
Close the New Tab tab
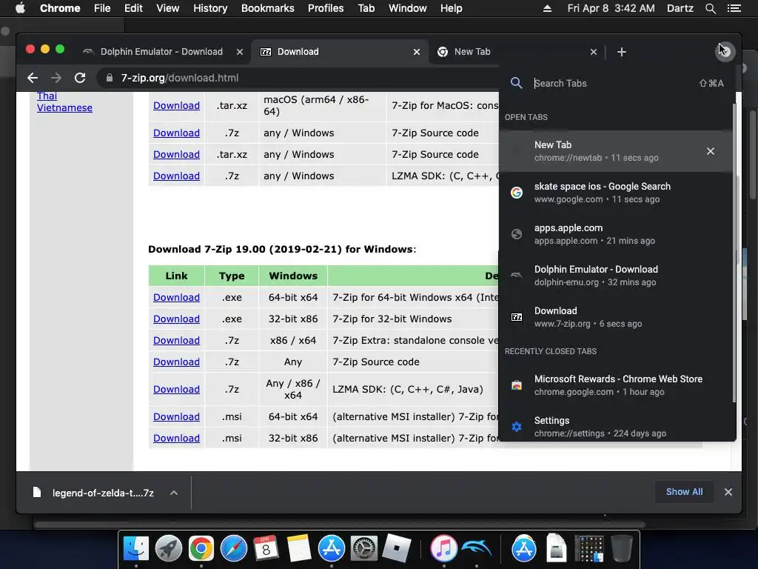click(x=594, y=52)
